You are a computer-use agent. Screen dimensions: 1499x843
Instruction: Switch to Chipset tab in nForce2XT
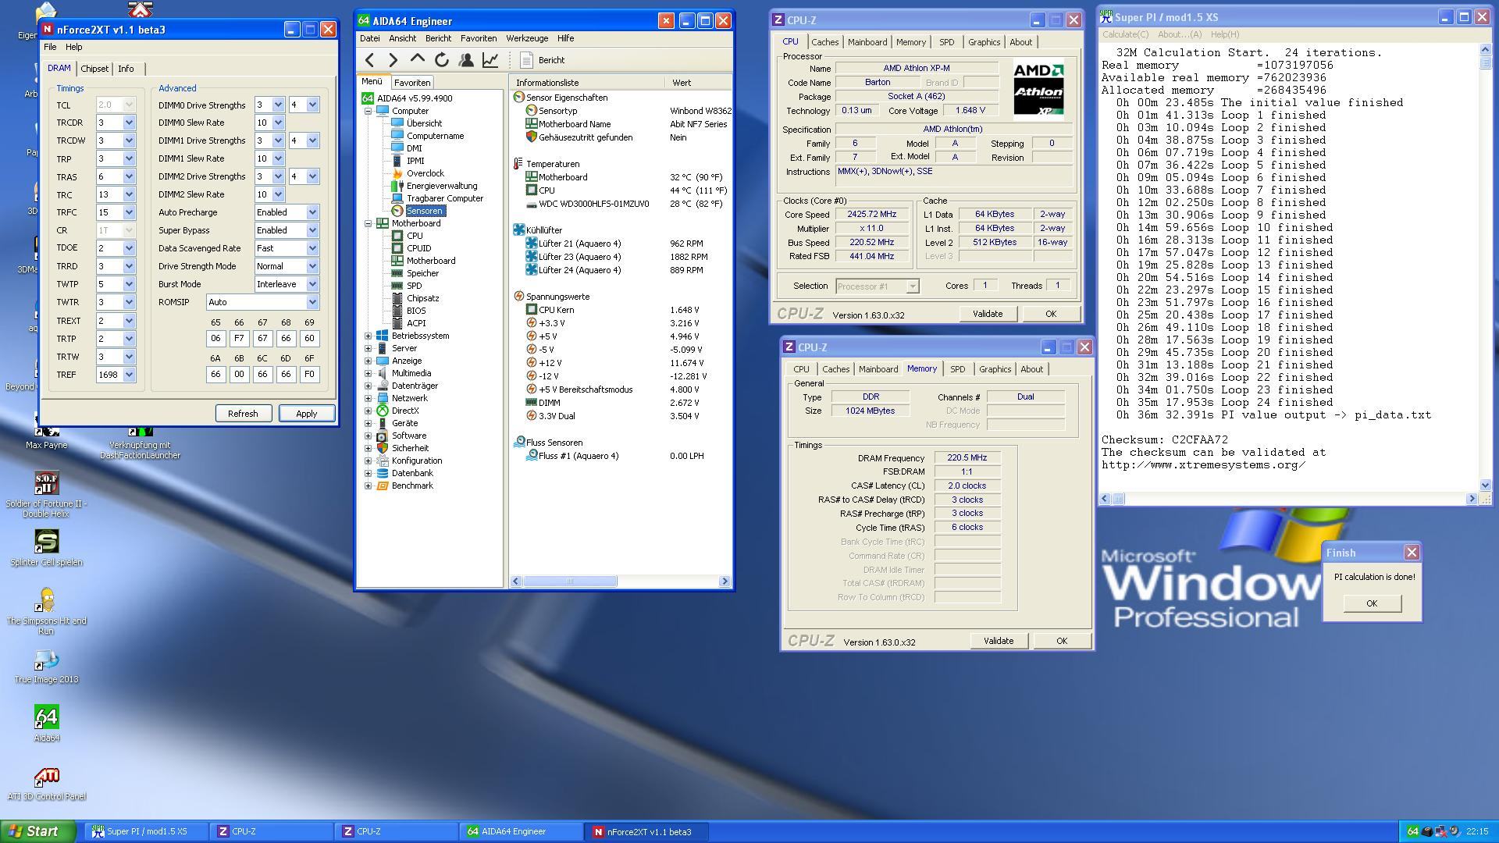(94, 69)
